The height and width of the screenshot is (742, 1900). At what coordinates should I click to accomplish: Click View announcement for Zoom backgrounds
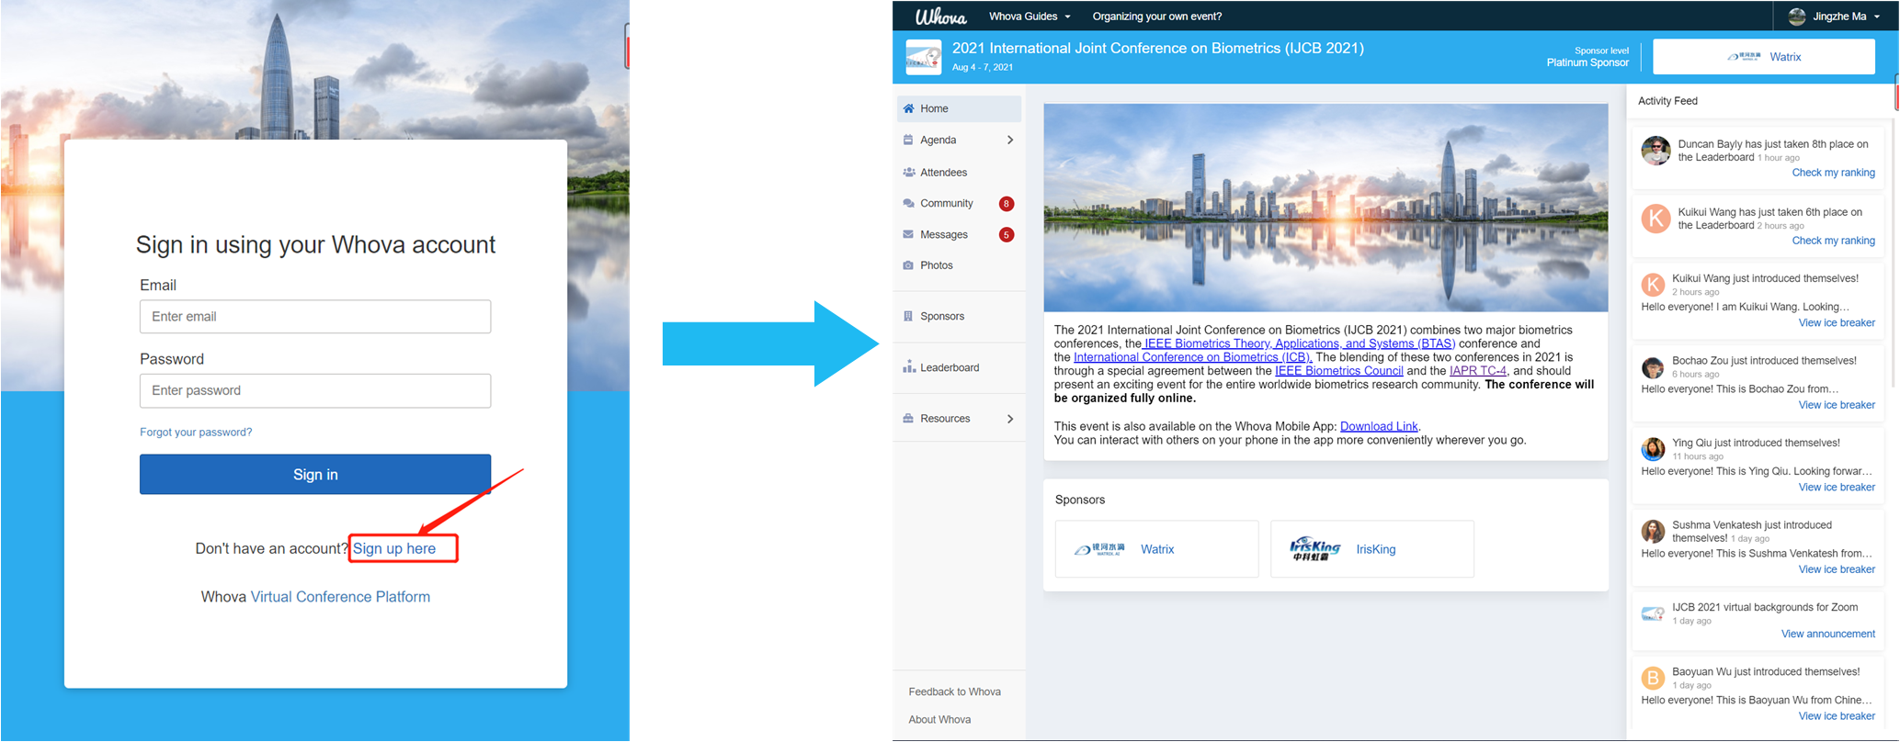pyautogui.click(x=1827, y=634)
